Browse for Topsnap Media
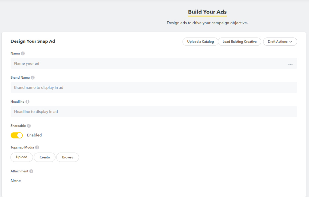 point(68,157)
